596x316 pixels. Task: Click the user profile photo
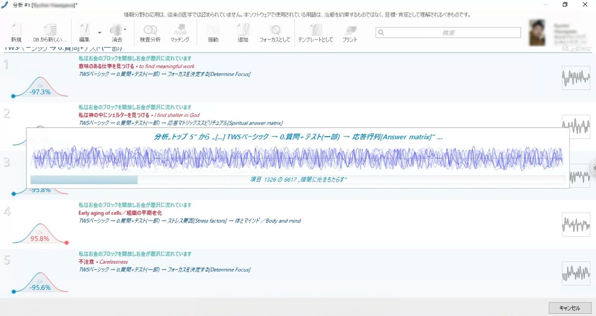click(x=537, y=33)
